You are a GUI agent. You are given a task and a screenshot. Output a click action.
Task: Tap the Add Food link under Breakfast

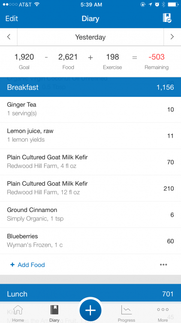pos(31,265)
